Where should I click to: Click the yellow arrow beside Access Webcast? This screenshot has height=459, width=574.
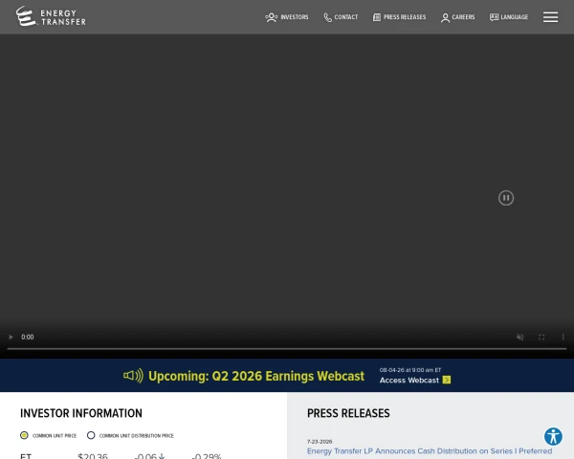tap(447, 380)
